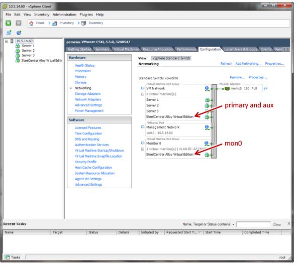
Task: Open the Inventory menu
Action: [x=42, y=15]
